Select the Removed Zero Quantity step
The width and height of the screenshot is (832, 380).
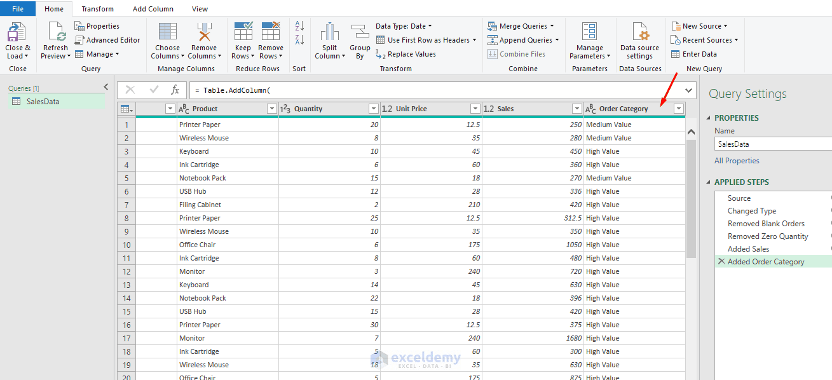point(768,236)
